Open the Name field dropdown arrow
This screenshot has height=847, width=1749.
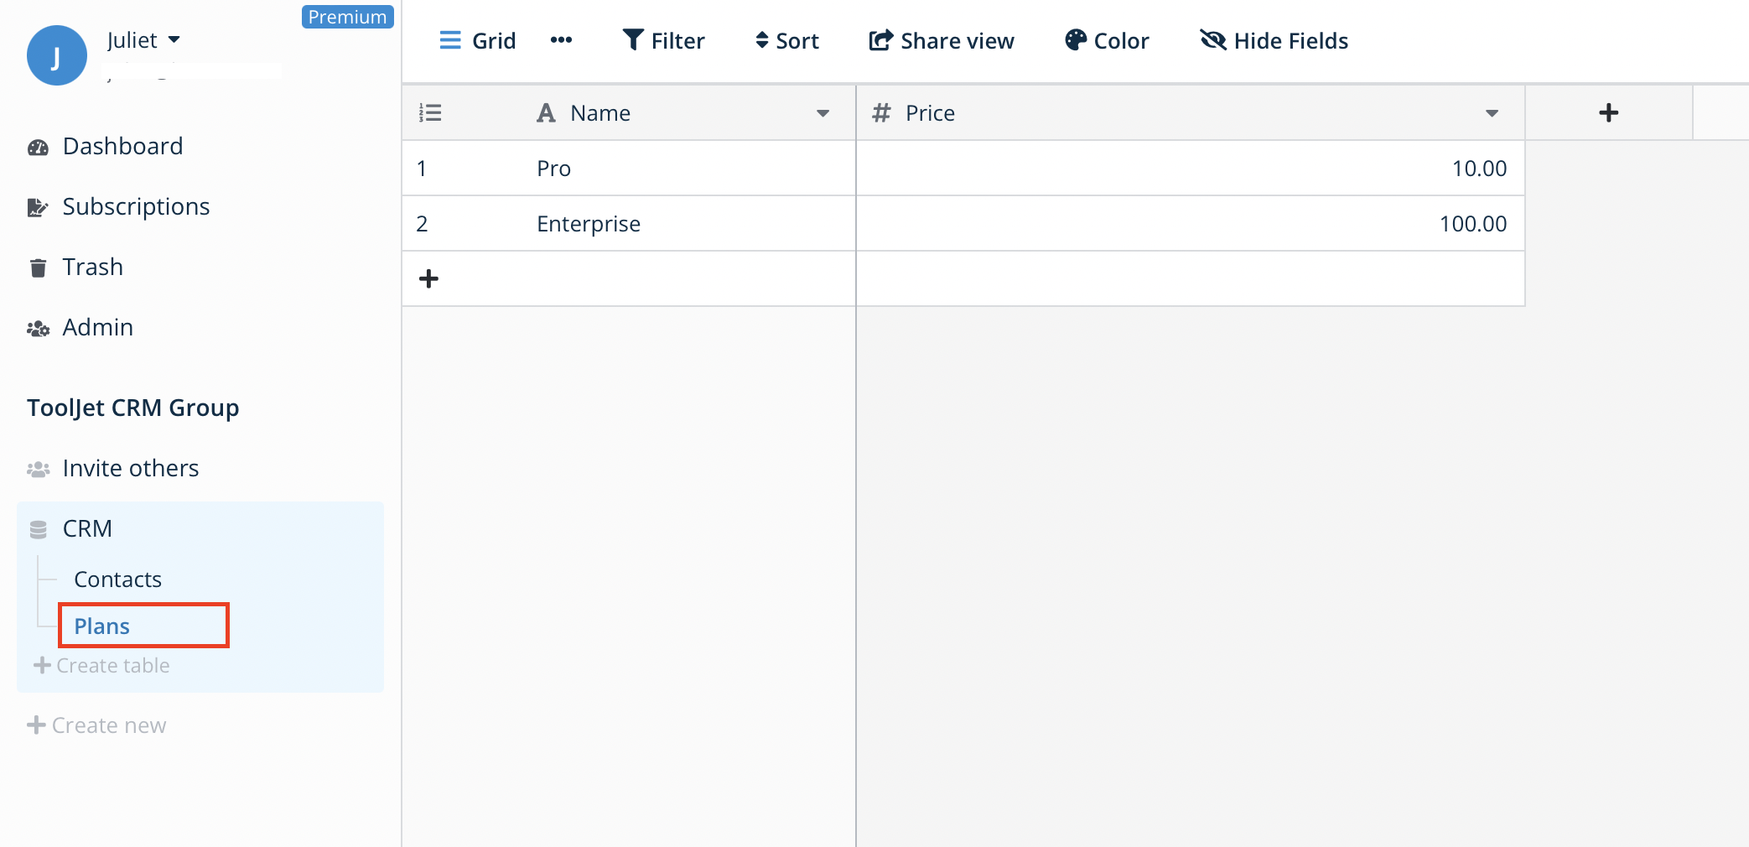[x=823, y=113]
